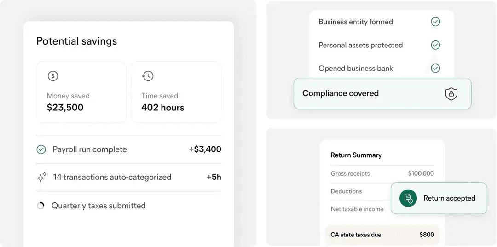Click the loading spinner beside Quarterly taxes submitted
The height and width of the screenshot is (247, 497).
coord(40,206)
